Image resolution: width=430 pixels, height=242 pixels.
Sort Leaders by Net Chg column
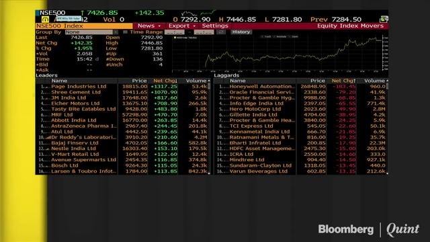[x=165, y=81]
